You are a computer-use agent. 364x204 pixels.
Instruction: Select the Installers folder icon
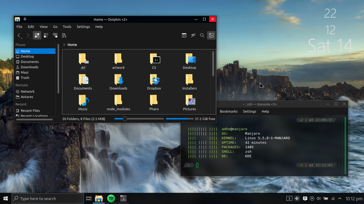(189, 80)
